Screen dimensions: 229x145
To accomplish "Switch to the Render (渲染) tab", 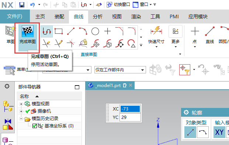I will pyautogui.click(x=136, y=17).
